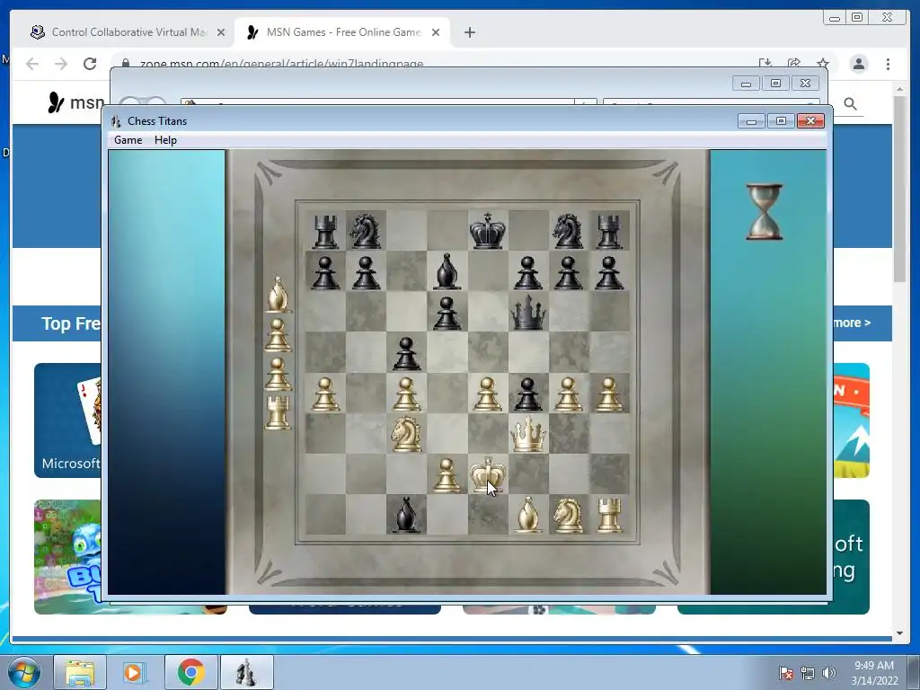Click the black bishop on d7

point(447,271)
